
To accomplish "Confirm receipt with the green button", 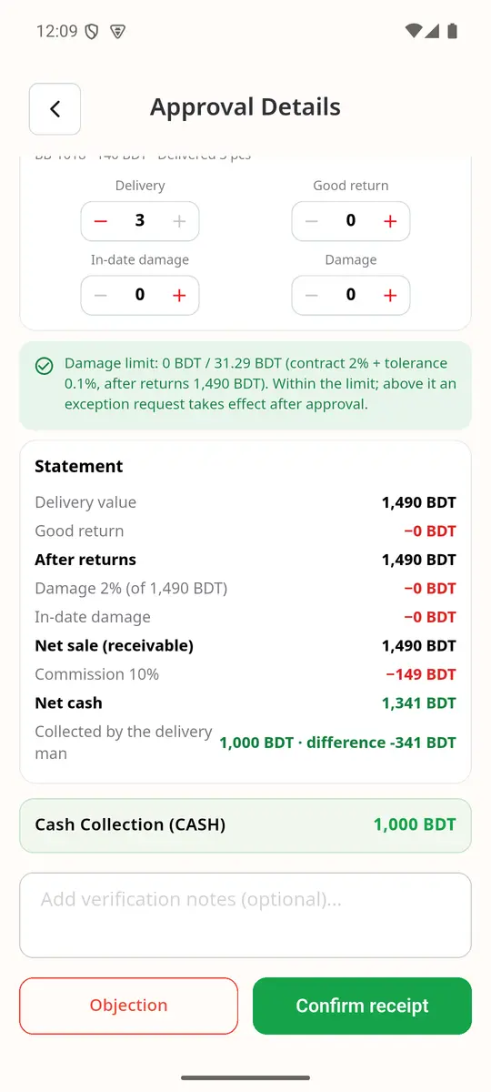I will (x=362, y=1006).
